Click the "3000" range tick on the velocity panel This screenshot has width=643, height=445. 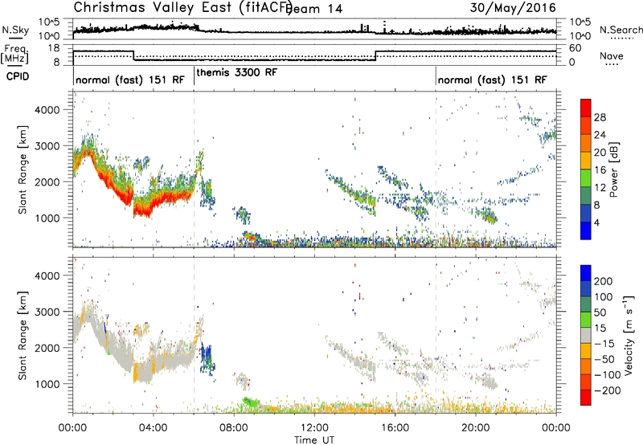point(47,312)
